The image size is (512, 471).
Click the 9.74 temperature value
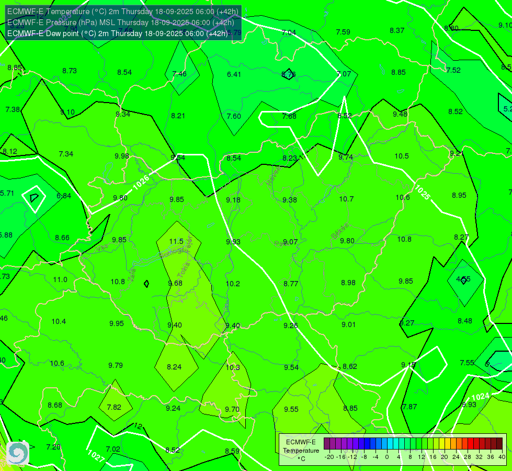tap(346, 157)
